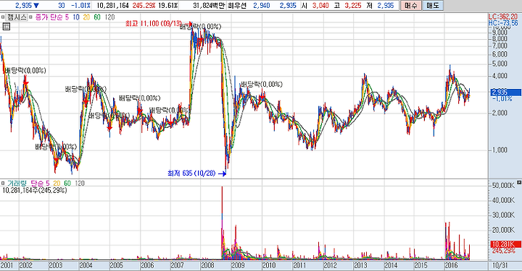Click the 50,000K volume axis label
This screenshot has width=522, height=271.
(x=503, y=185)
